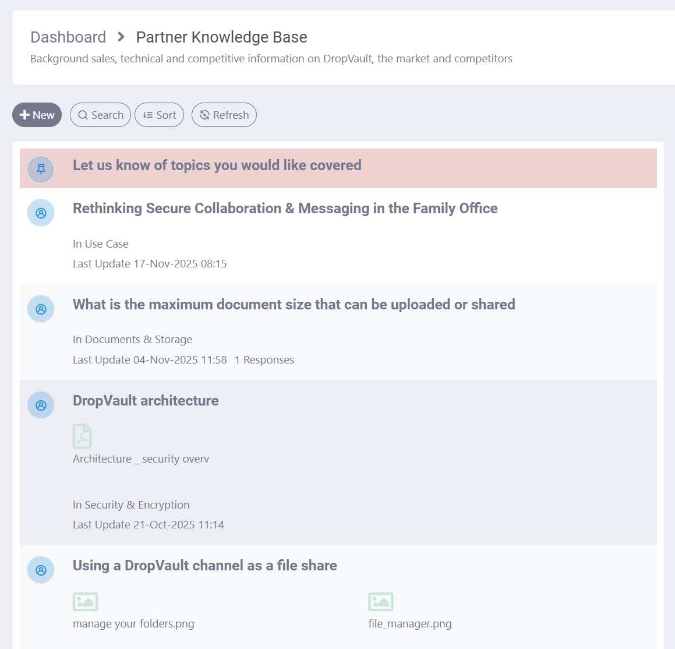
Task: Click the pin icon on the pinned topic
Action: [x=41, y=170]
